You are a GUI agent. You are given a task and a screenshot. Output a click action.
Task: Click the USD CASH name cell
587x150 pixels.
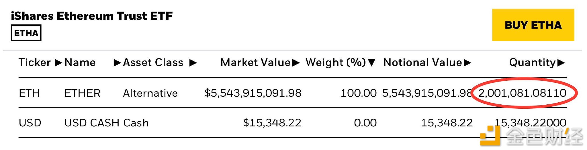92,123
